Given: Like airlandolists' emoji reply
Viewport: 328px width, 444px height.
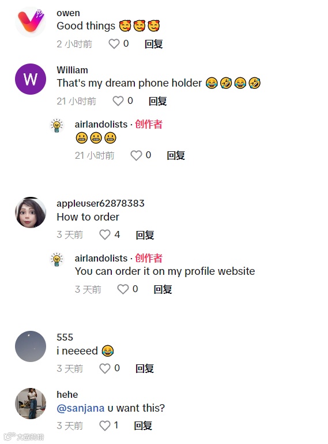Looking at the screenshot, I should [x=136, y=155].
